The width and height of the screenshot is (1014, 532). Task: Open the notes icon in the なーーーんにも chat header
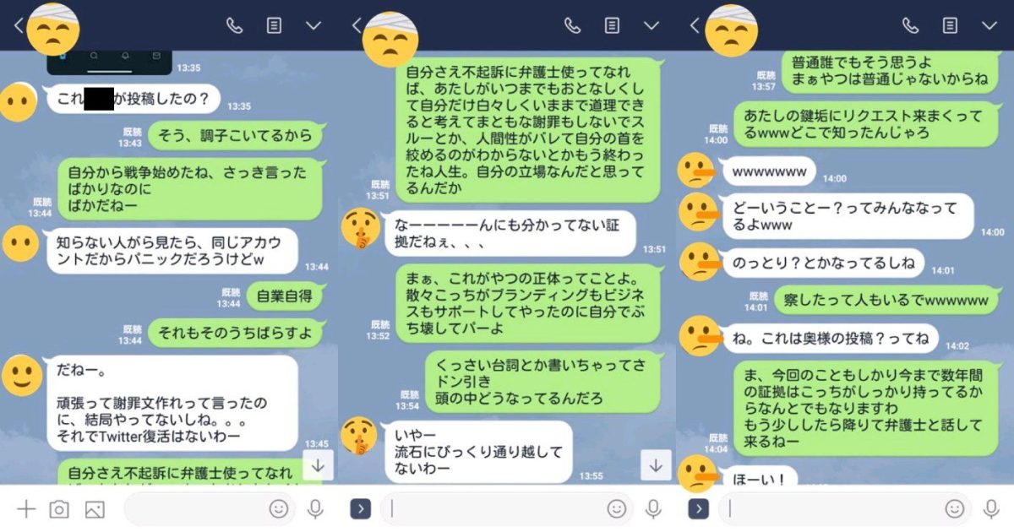[612, 25]
